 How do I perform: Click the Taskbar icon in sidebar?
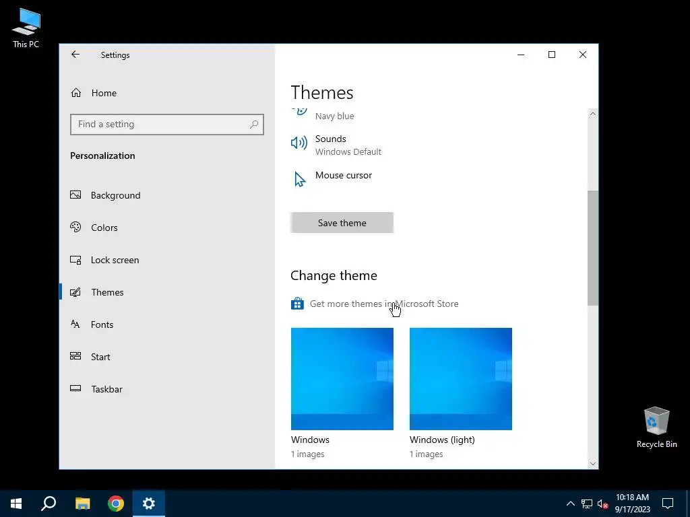[x=75, y=388]
